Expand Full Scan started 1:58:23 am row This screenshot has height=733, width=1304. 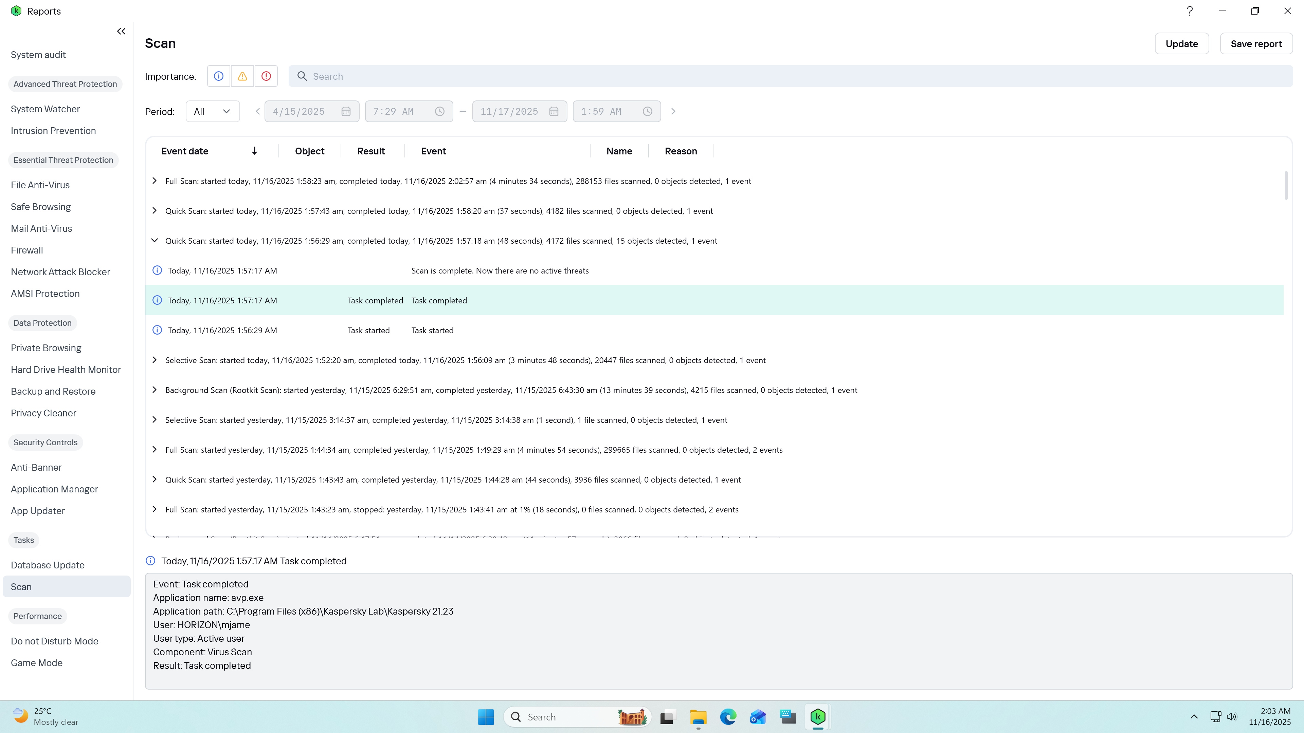(155, 181)
